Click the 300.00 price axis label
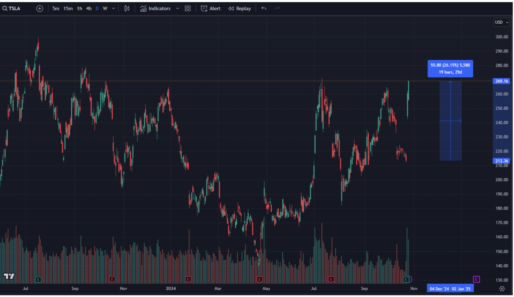514x297 pixels. click(x=502, y=37)
